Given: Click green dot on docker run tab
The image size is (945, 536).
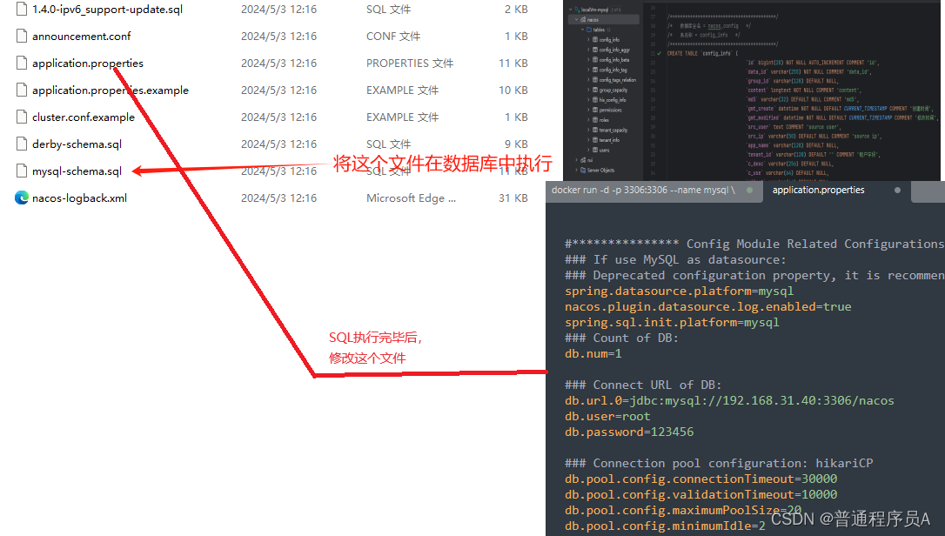Looking at the screenshot, I should pyautogui.click(x=750, y=190).
